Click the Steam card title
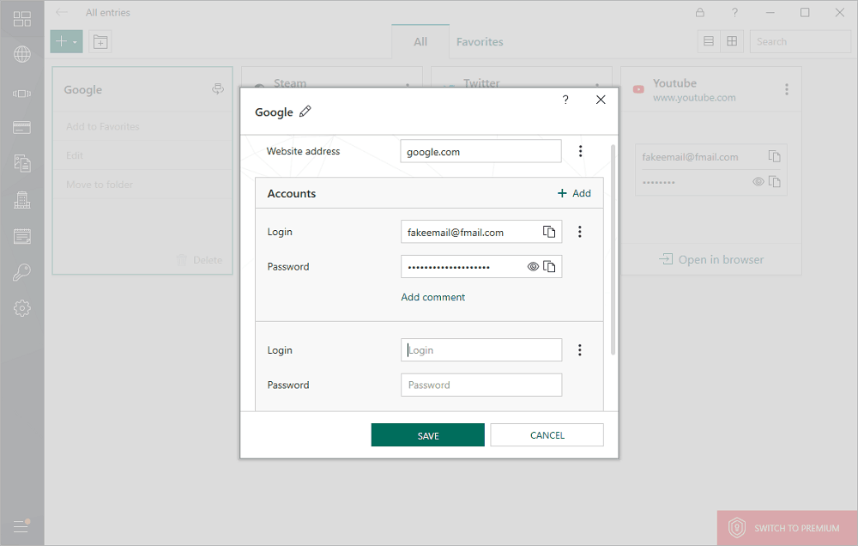The width and height of the screenshot is (858, 546). coord(290,83)
